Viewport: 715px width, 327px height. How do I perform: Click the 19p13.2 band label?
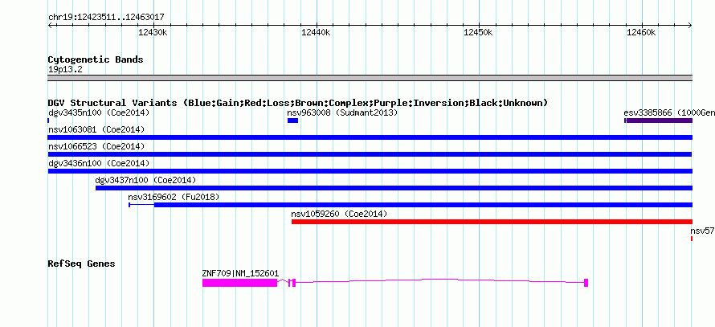point(65,69)
